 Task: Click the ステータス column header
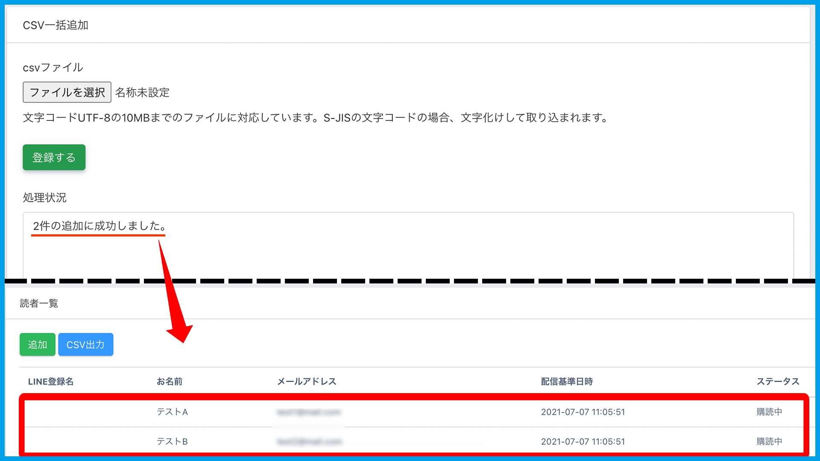(x=778, y=382)
